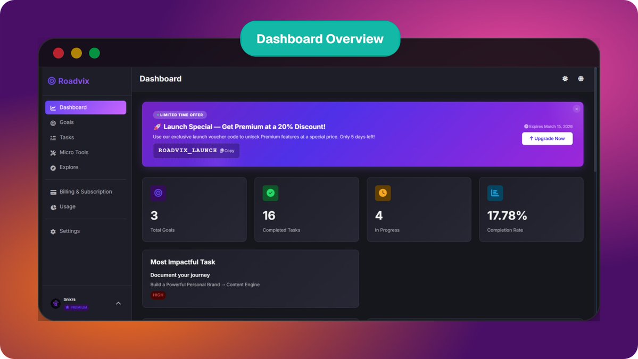This screenshot has width=638, height=359.
Task: Click the Completed Tasks checkmark icon
Action: point(271,193)
